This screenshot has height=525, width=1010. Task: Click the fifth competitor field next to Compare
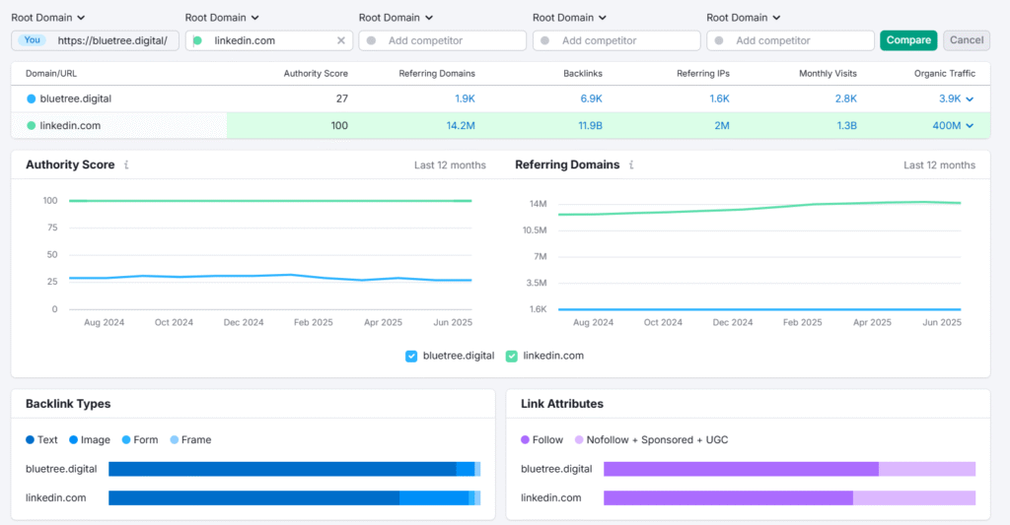coord(790,40)
